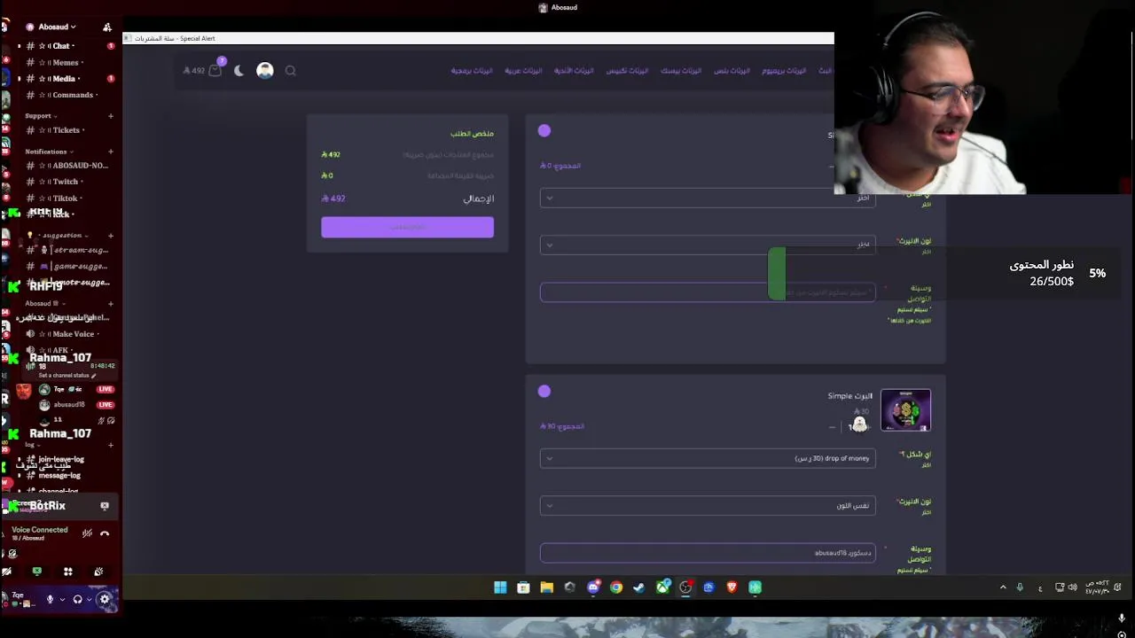Image resolution: width=1135 pixels, height=638 pixels.
Task: Open the Memes channel in Discord
Action: 67,62
